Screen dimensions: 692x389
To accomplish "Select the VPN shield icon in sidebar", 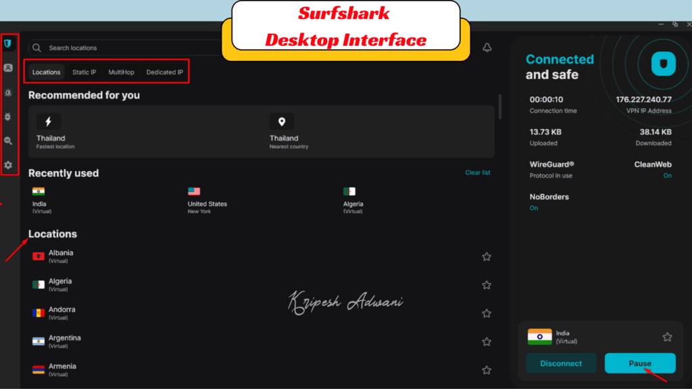I will (x=9, y=43).
